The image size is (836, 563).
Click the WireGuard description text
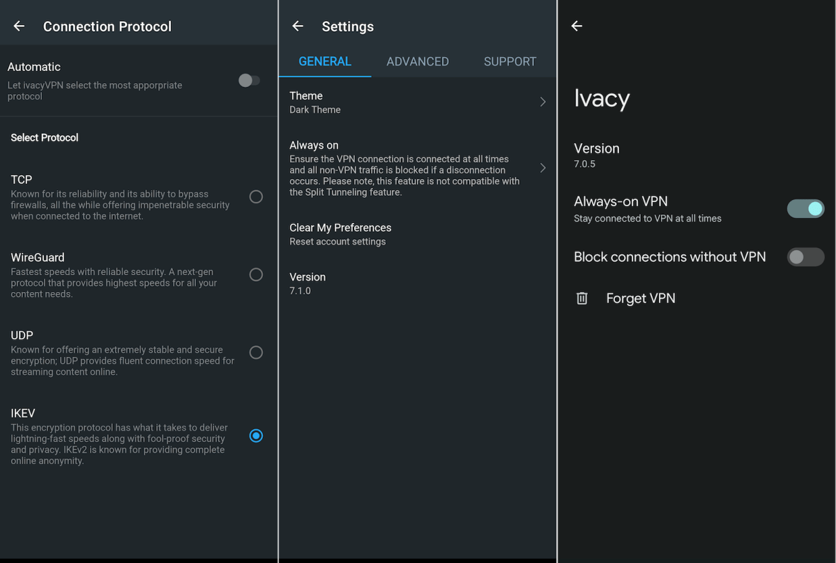click(x=114, y=283)
